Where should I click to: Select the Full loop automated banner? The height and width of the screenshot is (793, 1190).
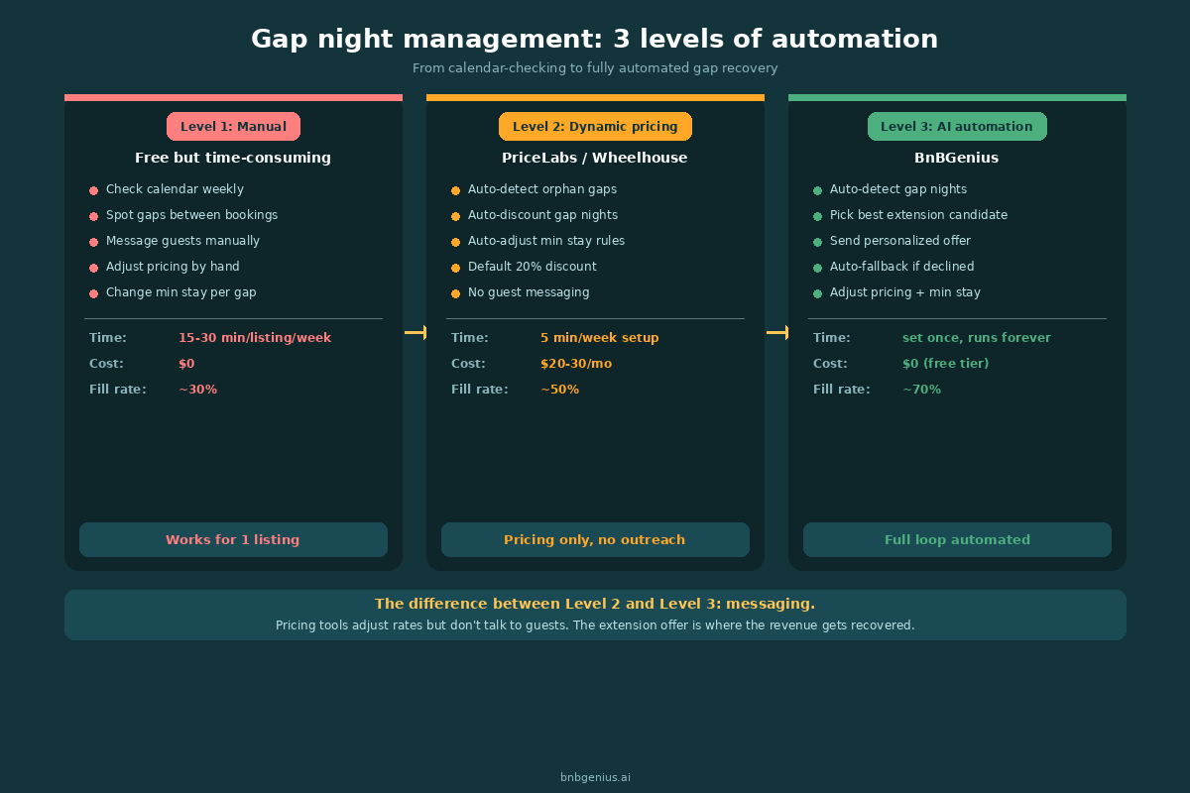point(957,540)
